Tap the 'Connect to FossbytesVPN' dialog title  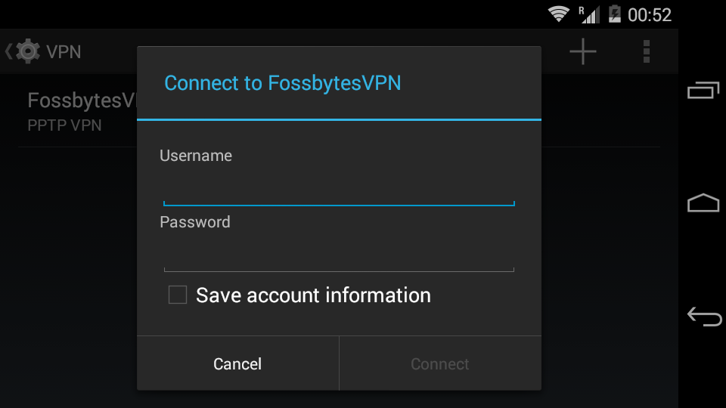(283, 83)
